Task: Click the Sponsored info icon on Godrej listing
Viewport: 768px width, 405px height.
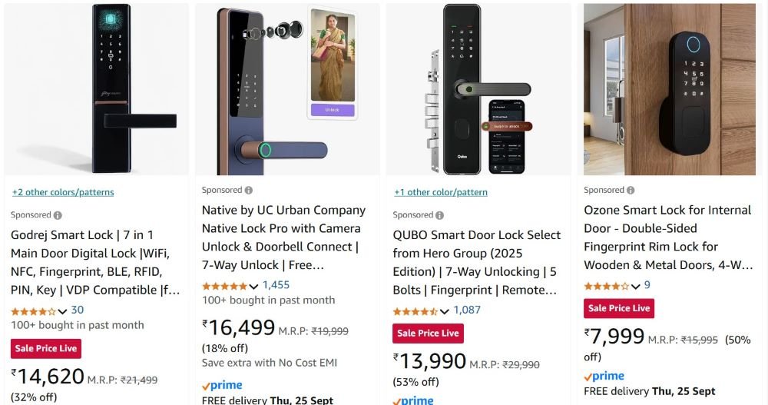Action: 58,215
